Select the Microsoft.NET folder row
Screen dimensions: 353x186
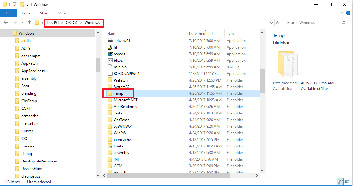pos(183,100)
